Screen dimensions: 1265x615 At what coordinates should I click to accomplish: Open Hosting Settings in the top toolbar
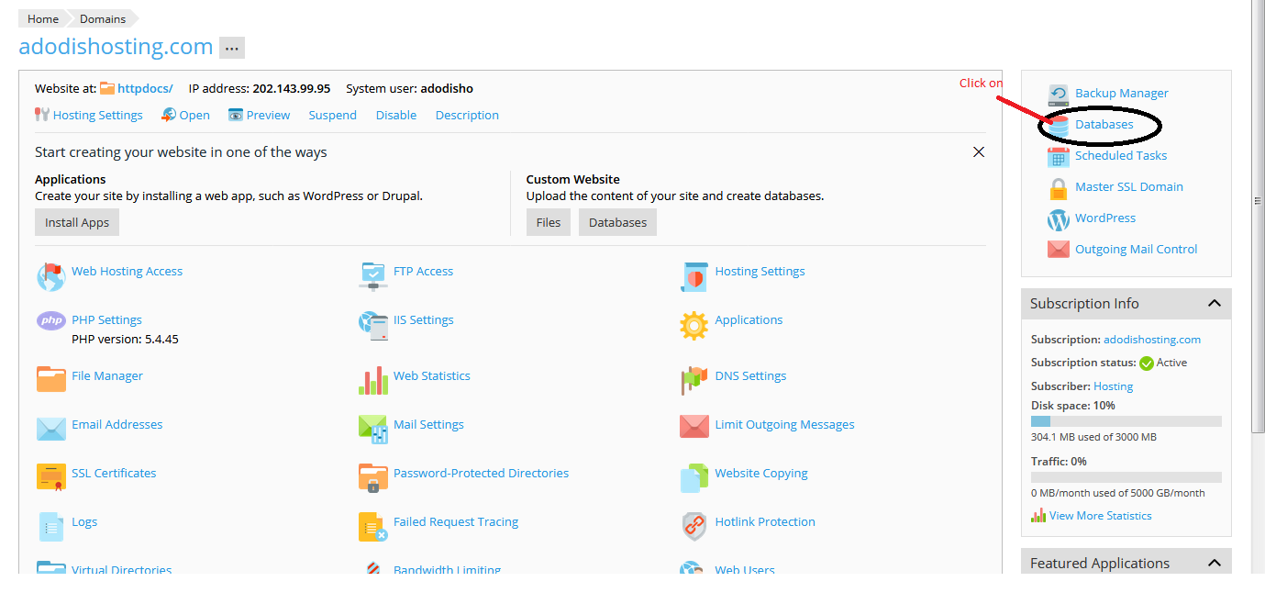coord(98,115)
